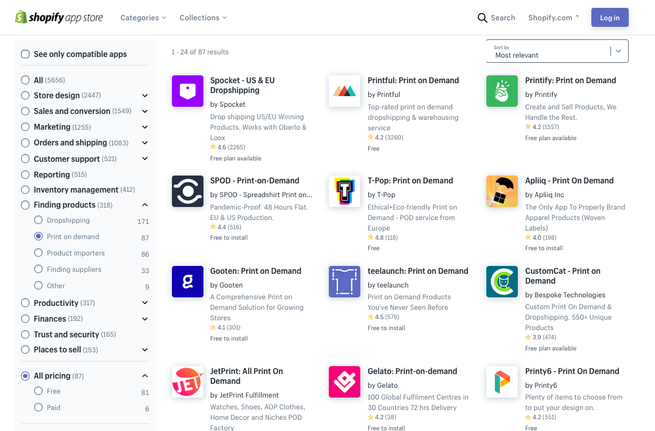Open the Sort by dropdown
655x431 pixels.
tap(557, 51)
